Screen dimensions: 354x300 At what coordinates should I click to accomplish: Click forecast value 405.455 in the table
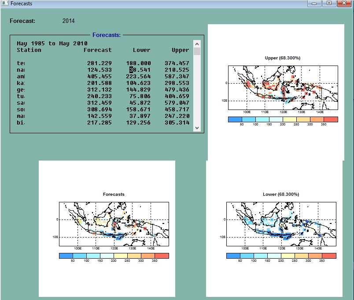[x=100, y=76]
